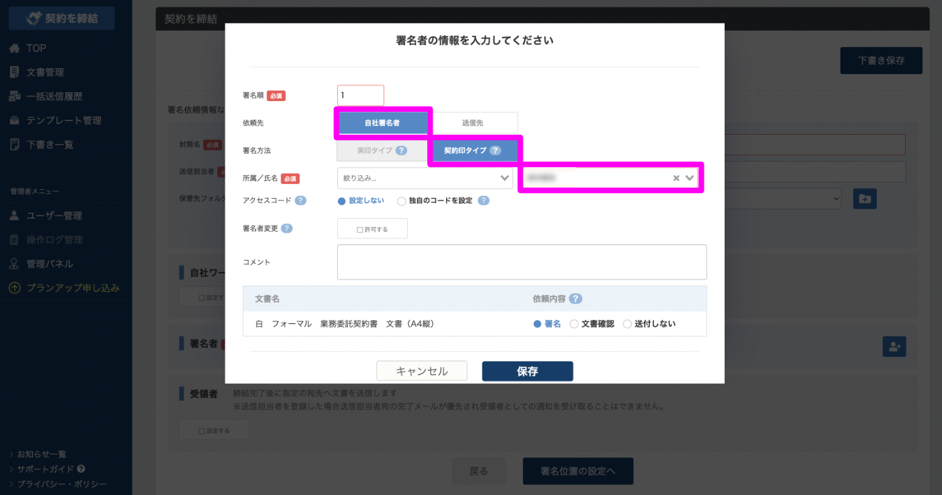Click the add-signer person icon button
Viewport: 942px width, 495px height.
point(894,347)
